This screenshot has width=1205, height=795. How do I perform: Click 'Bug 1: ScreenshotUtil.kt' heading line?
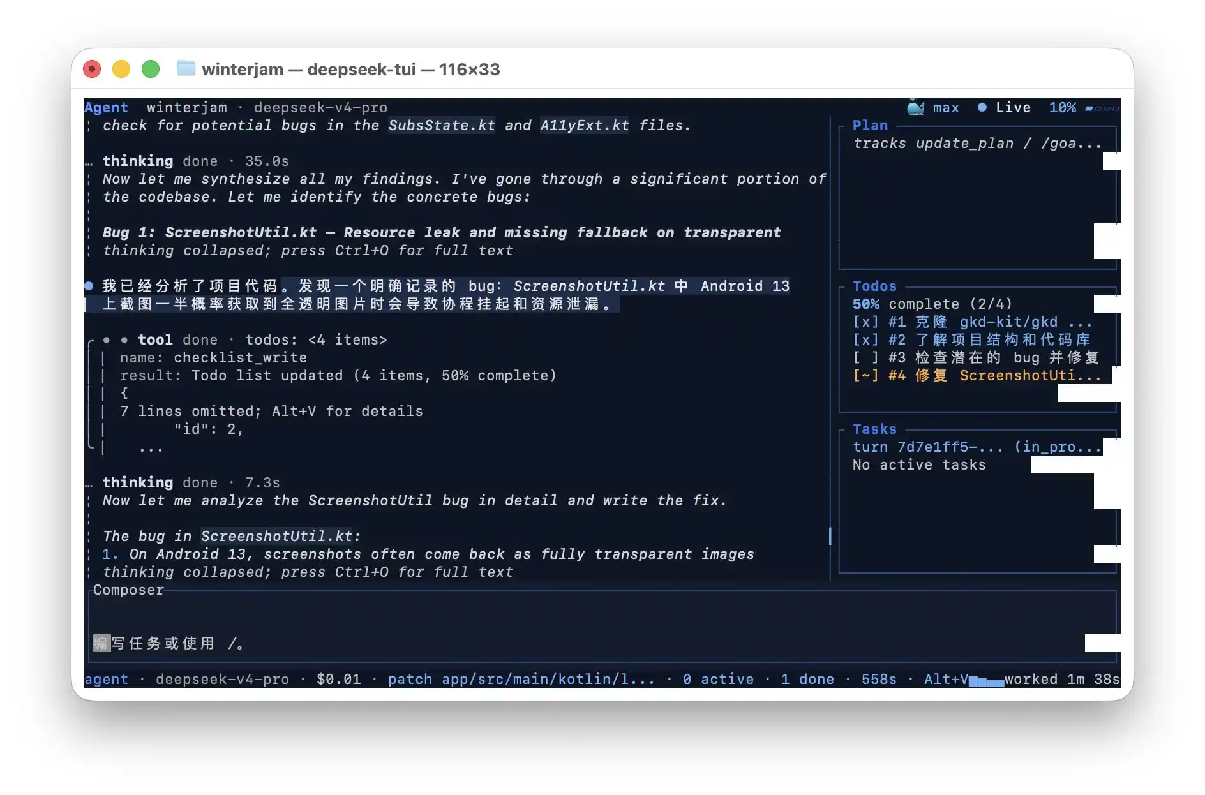pos(442,232)
